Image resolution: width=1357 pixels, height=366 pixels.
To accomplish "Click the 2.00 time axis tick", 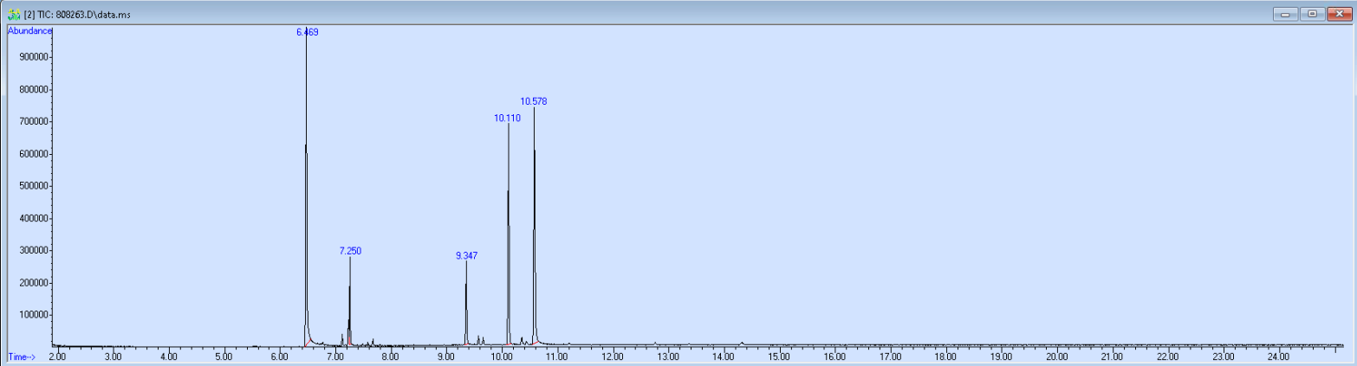I will click(57, 356).
